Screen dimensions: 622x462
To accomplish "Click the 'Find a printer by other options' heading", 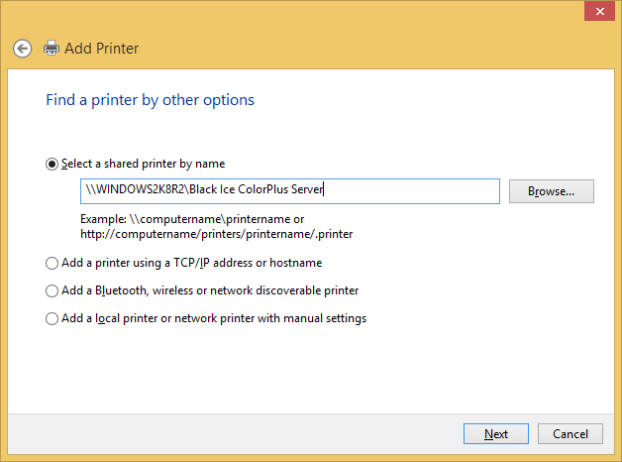I will click(150, 100).
